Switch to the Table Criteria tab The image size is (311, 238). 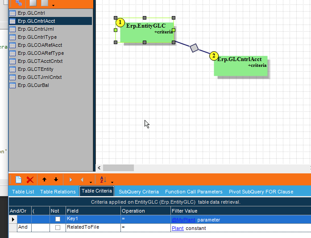97,191
